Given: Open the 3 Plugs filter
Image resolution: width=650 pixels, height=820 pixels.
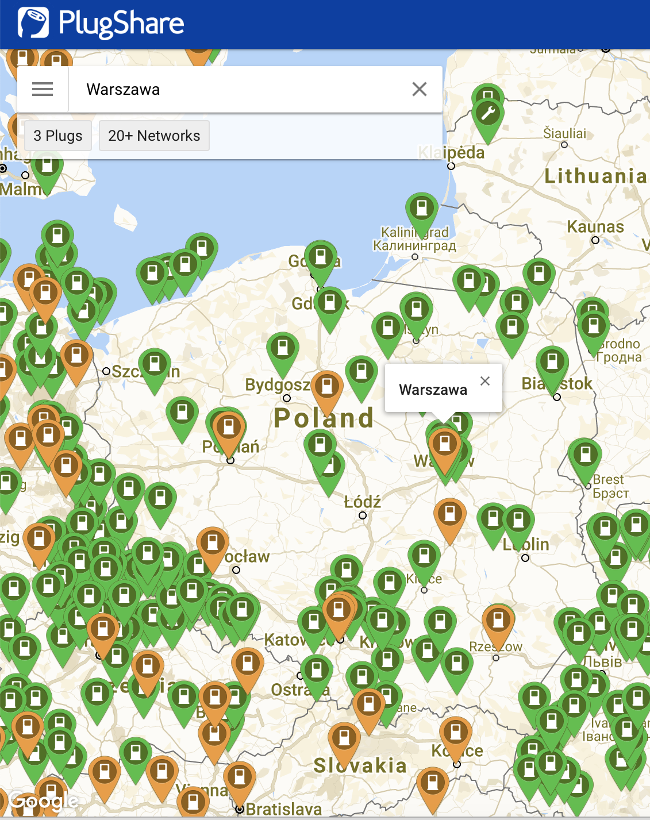Looking at the screenshot, I should pos(58,136).
